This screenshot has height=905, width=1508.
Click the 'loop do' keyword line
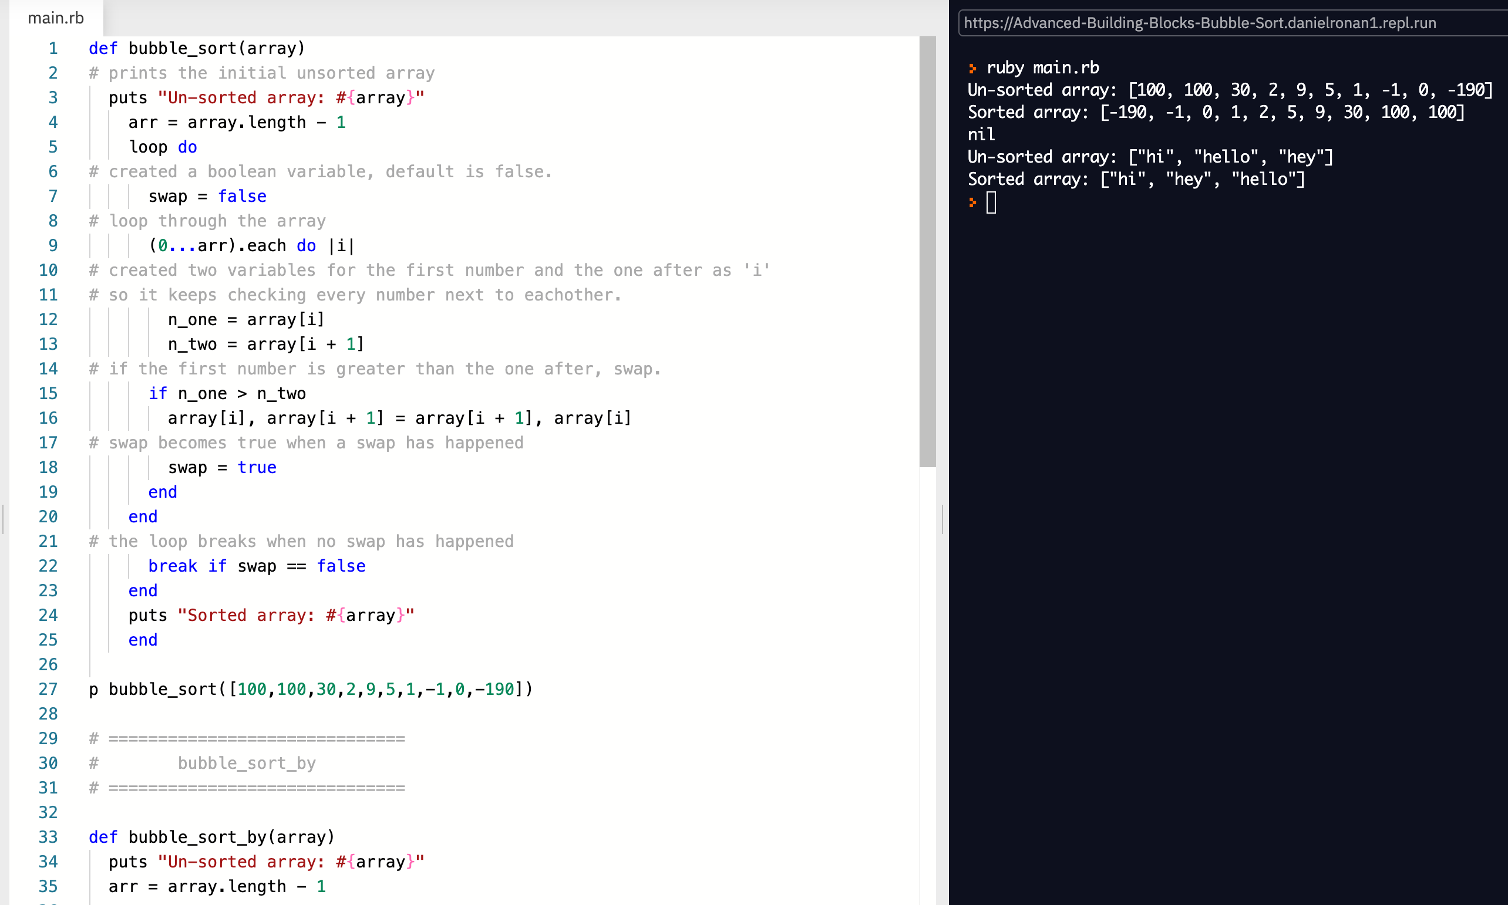tap(163, 147)
